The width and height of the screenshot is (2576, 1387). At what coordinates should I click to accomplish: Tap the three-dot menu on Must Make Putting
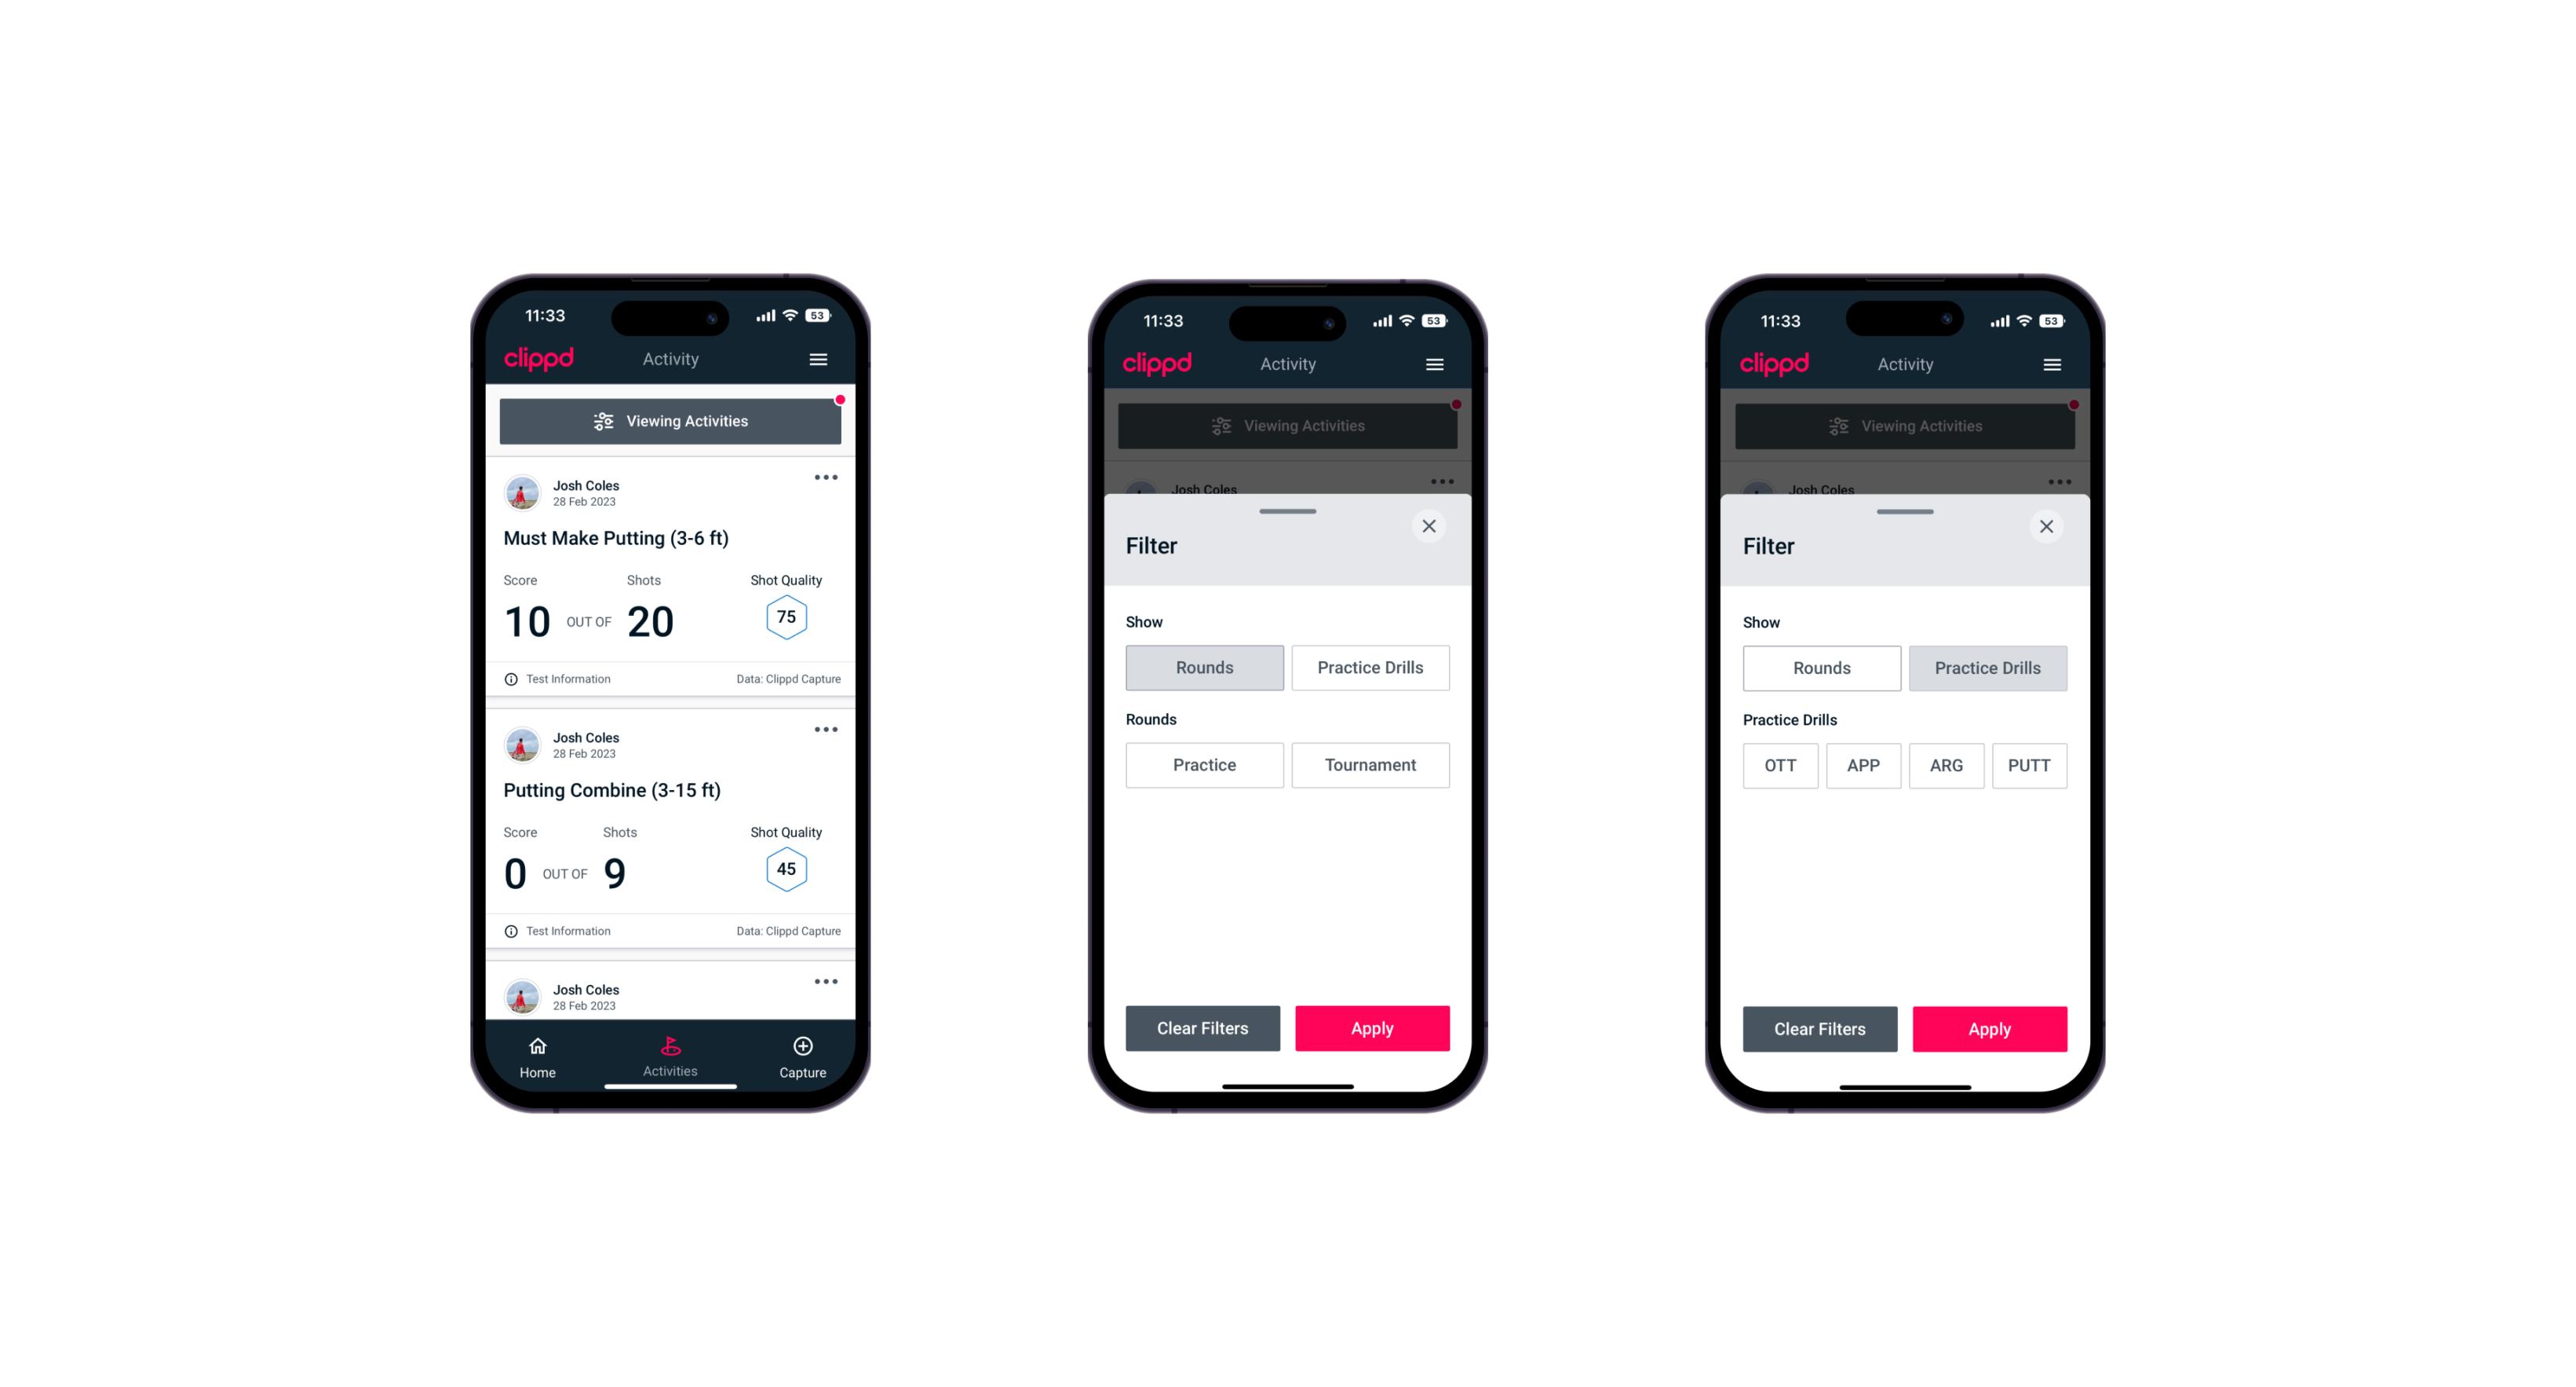tap(825, 478)
